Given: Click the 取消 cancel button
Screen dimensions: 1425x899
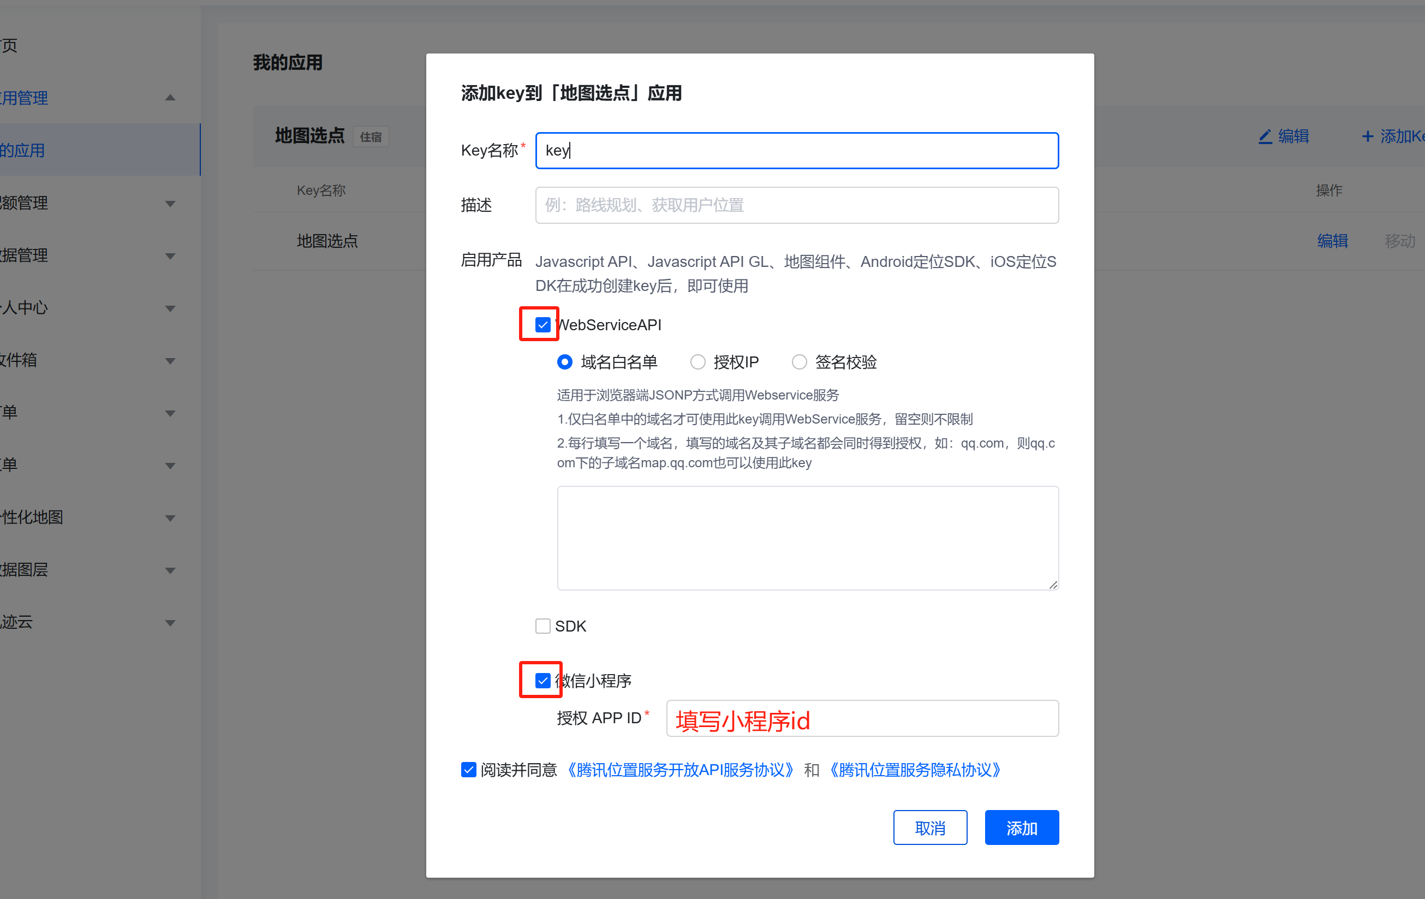Looking at the screenshot, I should pos(931,827).
